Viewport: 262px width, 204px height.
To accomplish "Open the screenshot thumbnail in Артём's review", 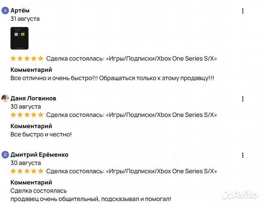I will point(19,38).
